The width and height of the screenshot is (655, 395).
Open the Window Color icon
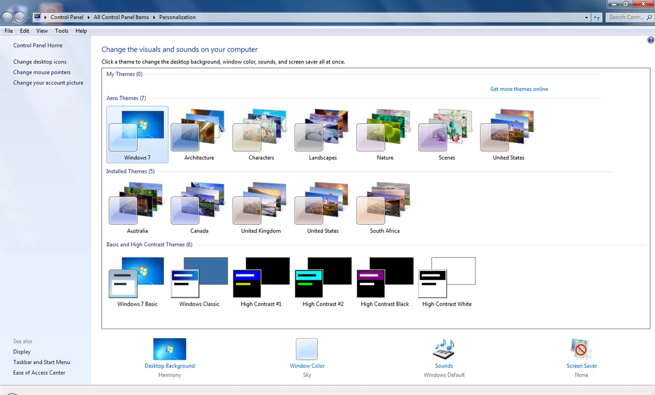(307, 349)
